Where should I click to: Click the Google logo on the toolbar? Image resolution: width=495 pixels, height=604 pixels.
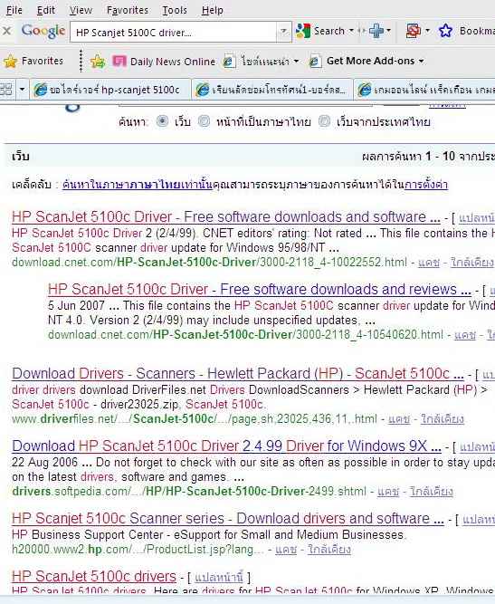43,31
